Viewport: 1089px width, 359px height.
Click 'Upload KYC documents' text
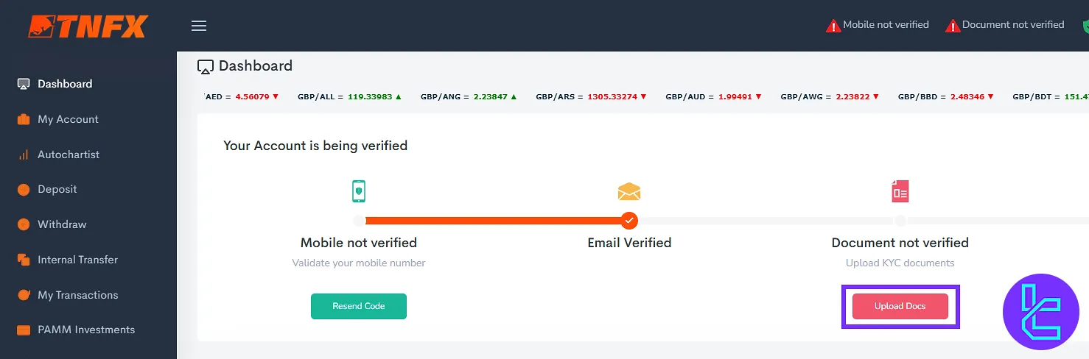[x=900, y=263]
